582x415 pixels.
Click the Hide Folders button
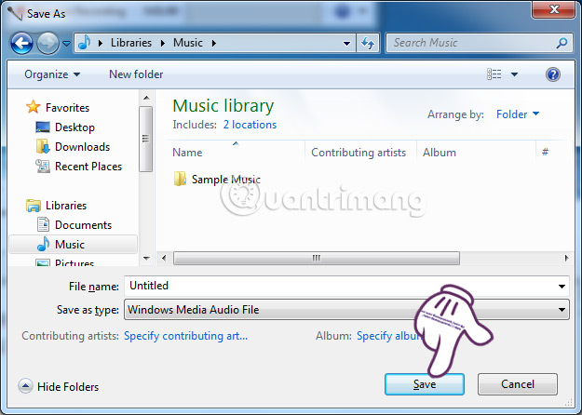pyautogui.click(x=59, y=387)
